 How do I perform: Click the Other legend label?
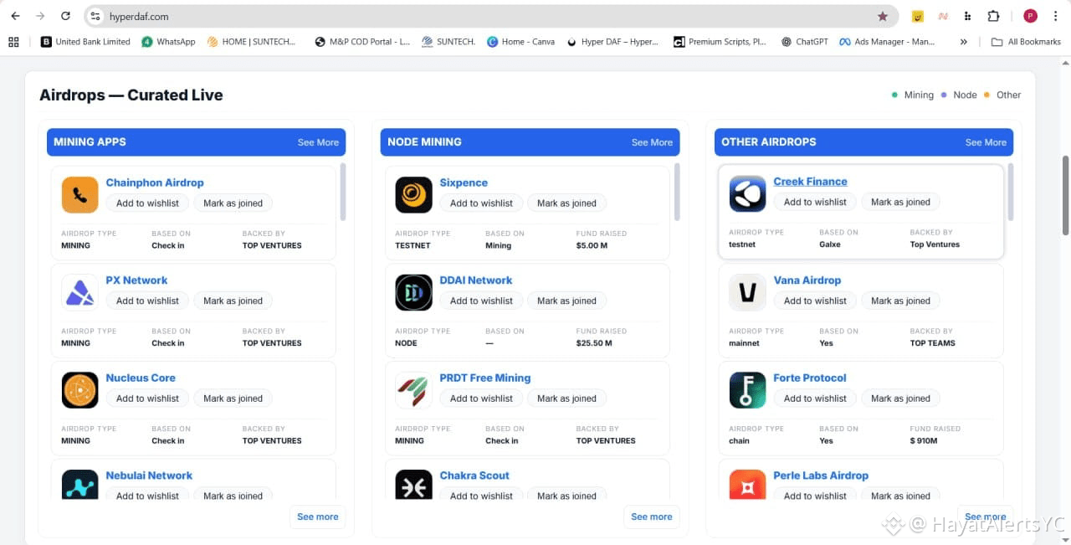[1008, 95]
